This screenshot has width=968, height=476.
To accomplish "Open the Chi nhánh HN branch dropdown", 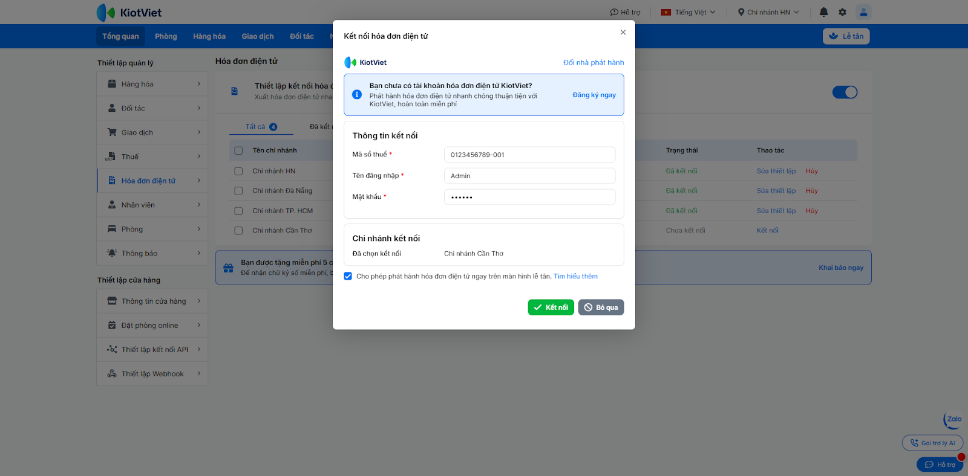I will click(x=768, y=12).
